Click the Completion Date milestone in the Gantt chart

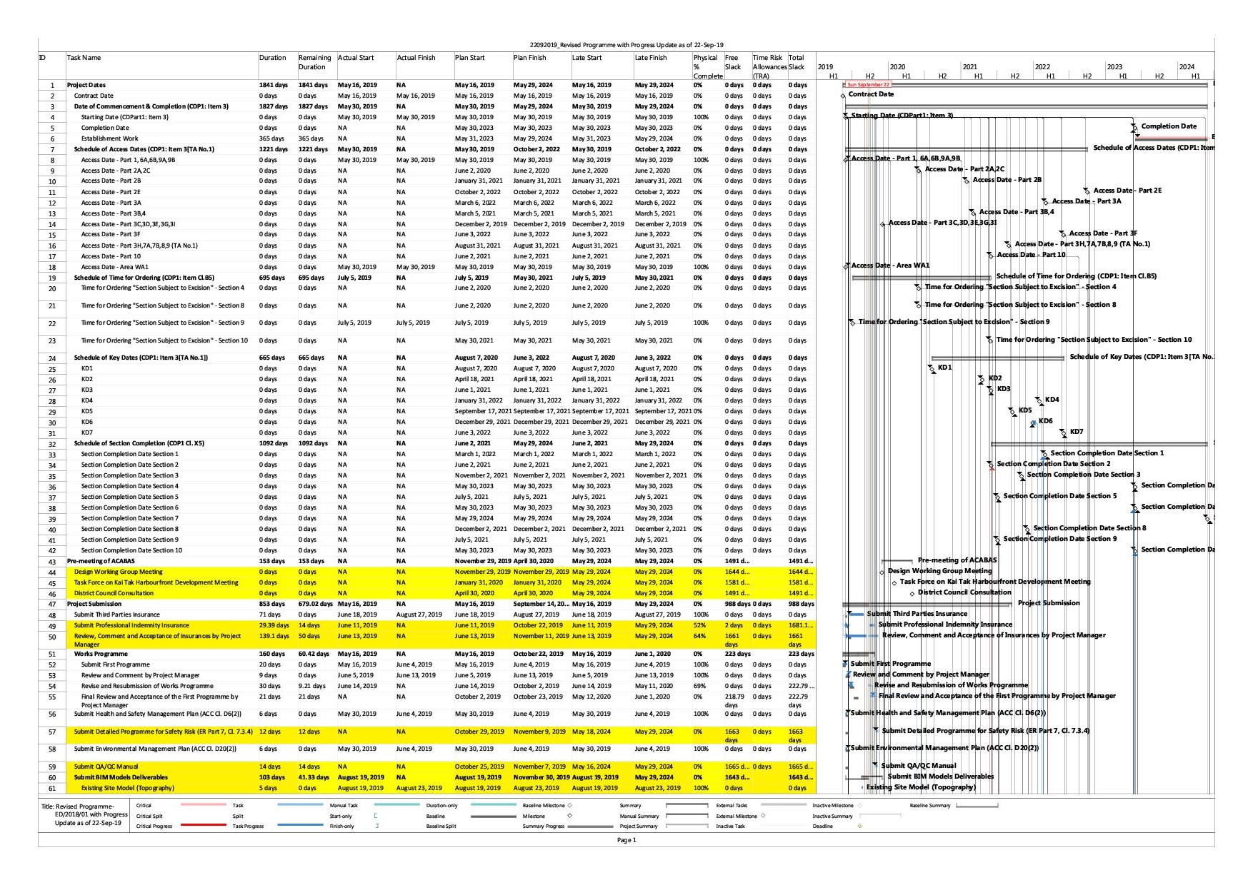1134,128
